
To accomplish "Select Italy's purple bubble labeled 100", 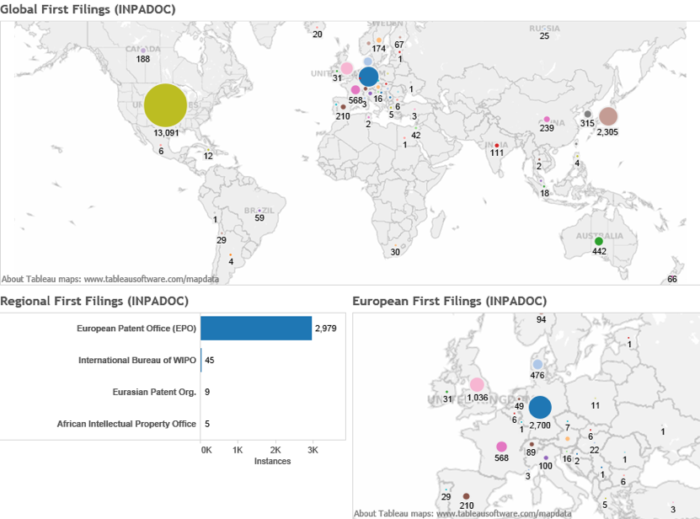I will click(x=546, y=457).
